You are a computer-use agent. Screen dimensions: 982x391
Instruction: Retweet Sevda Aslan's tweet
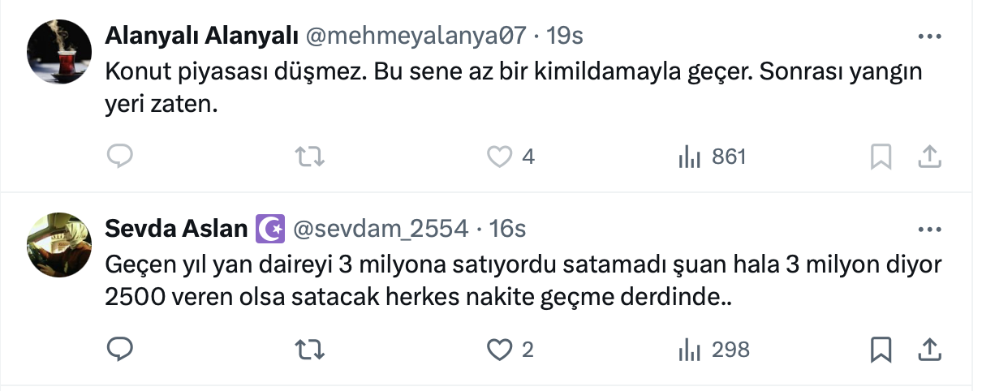click(308, 349)
